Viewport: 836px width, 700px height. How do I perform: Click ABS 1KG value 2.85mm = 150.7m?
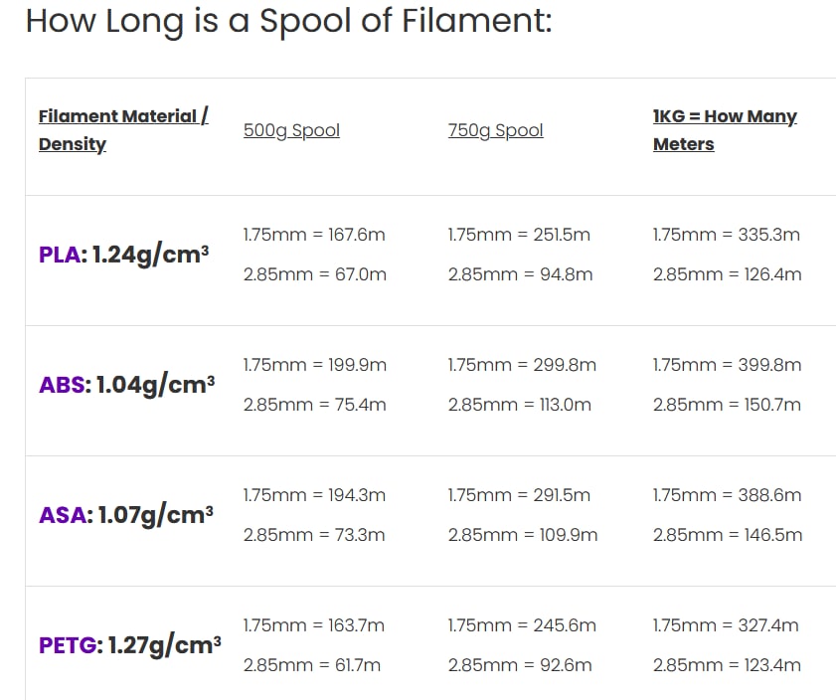pos(728,405)
